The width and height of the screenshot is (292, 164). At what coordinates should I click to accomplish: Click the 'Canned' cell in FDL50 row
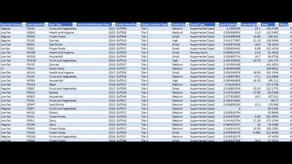tap(62, 40)
